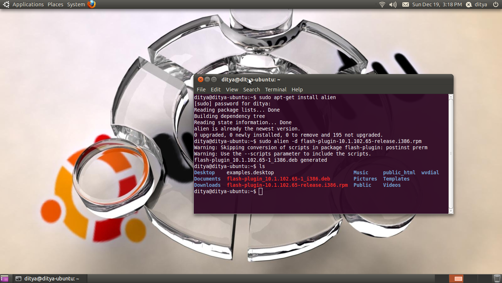Open the wireless network indicator
This screenshot has width=502, height=283.
pyautogui.click(x=382, y=4)
